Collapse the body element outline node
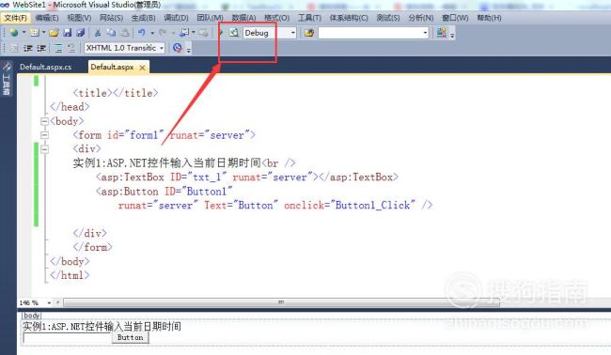The image size is (611, 355). pyautogui.click(x=44, y=121)
